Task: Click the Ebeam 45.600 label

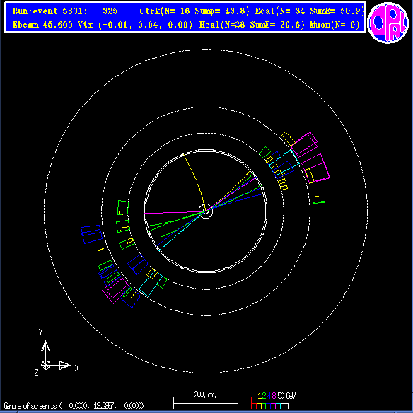Action: (42, 25)
